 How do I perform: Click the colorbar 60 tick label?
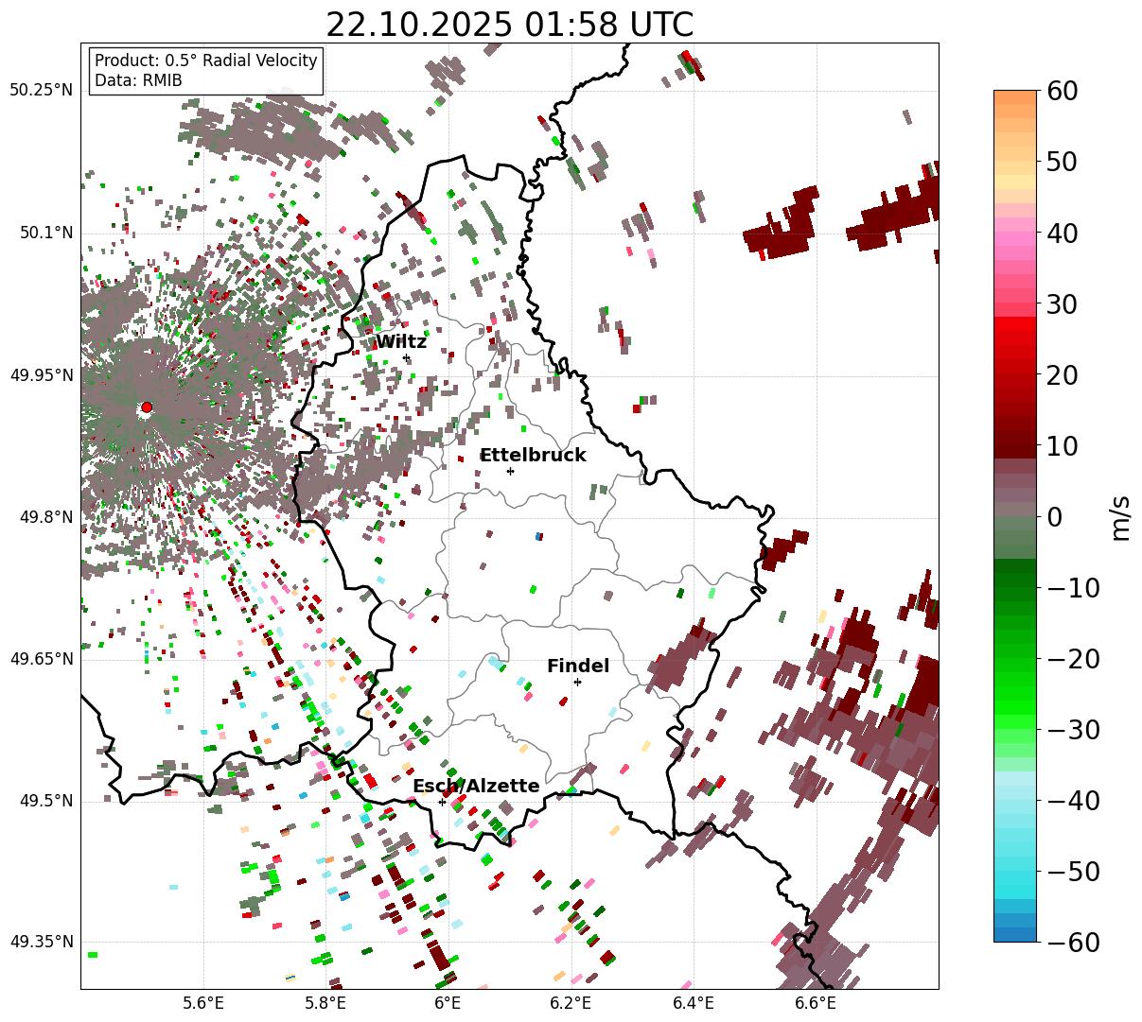click(1061, 91)
